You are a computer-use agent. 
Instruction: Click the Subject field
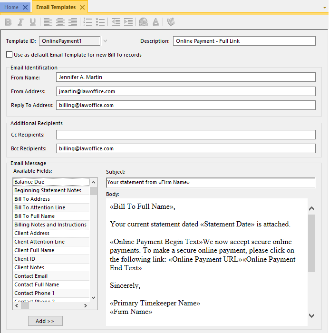pos(211,183)
